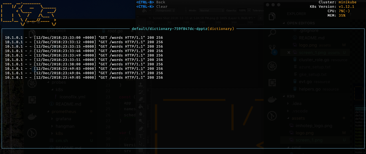
Task: Select the Eraser tool
Action: pos(141,99)
